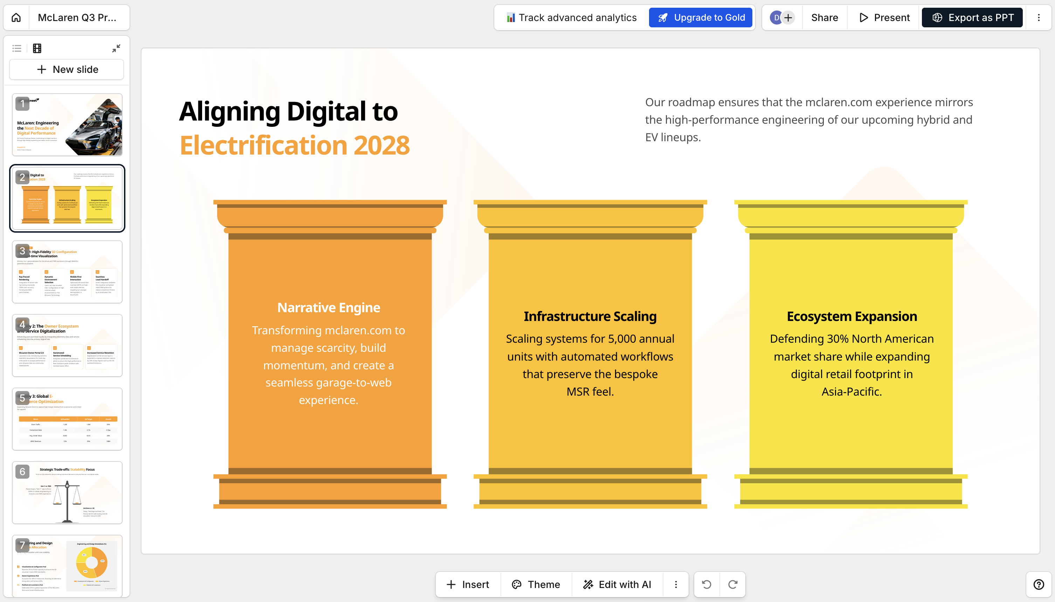The image size is (1055, 602).
Task: Open the Share menu
Action: coord(825,18)
